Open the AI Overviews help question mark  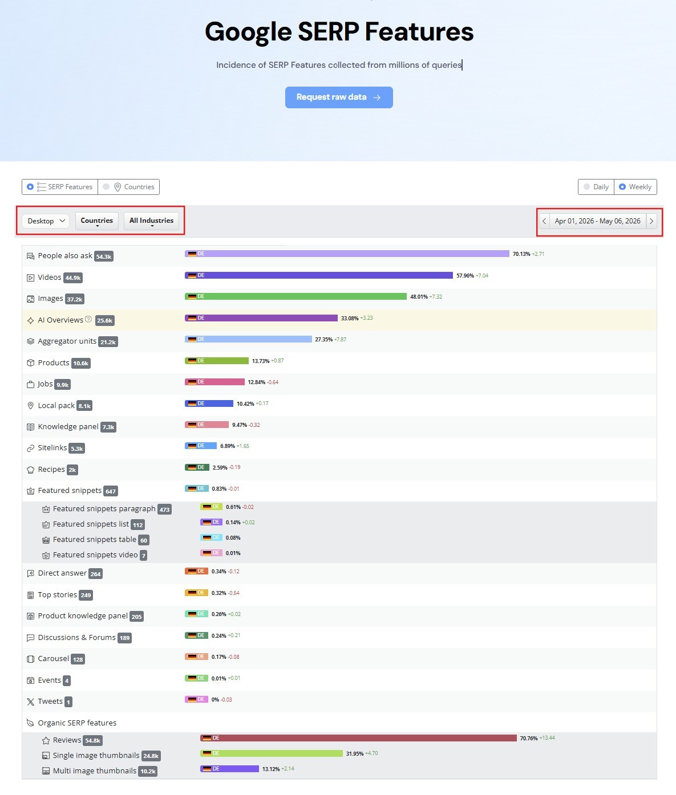[88, 320]
